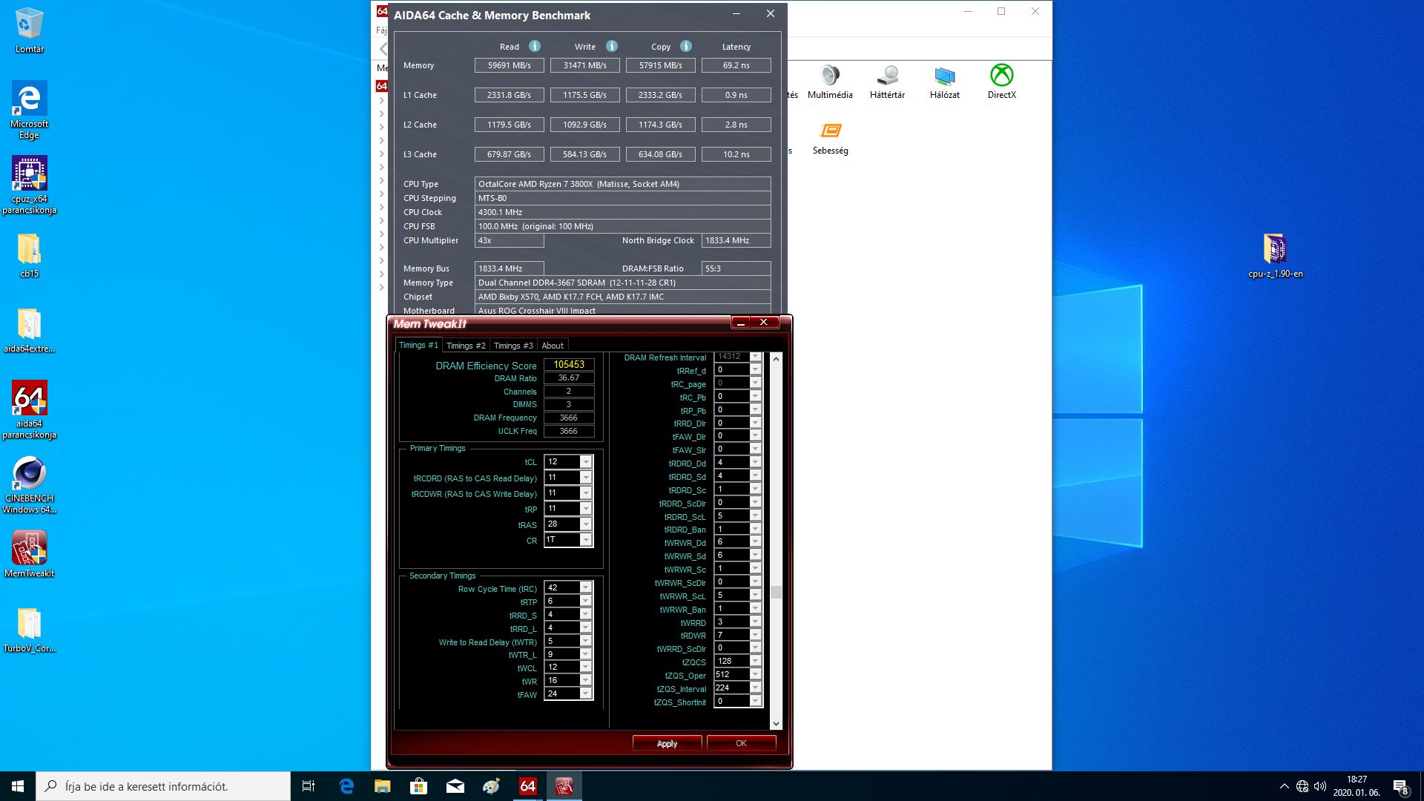Click the Windows taskbar search box
Screen dimensions: 1424x801
click(163, 786)
